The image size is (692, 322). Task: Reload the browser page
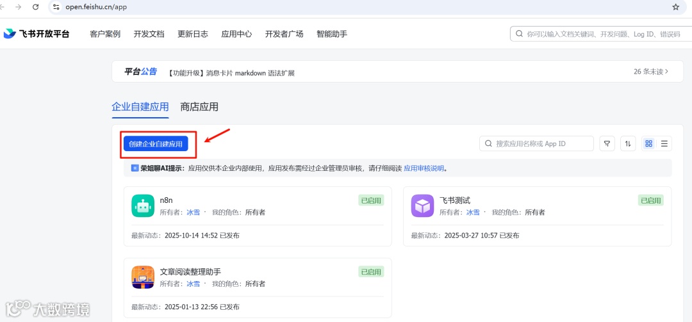point(36,7)
